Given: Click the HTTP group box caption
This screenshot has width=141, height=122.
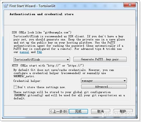Looking at the screenshot, I should pyautogui.click(x=48, y=65).
